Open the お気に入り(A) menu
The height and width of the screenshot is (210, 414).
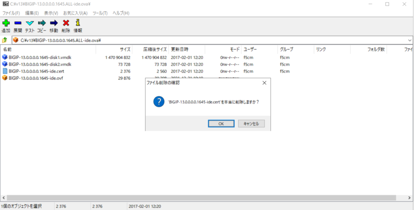point(75,13)
